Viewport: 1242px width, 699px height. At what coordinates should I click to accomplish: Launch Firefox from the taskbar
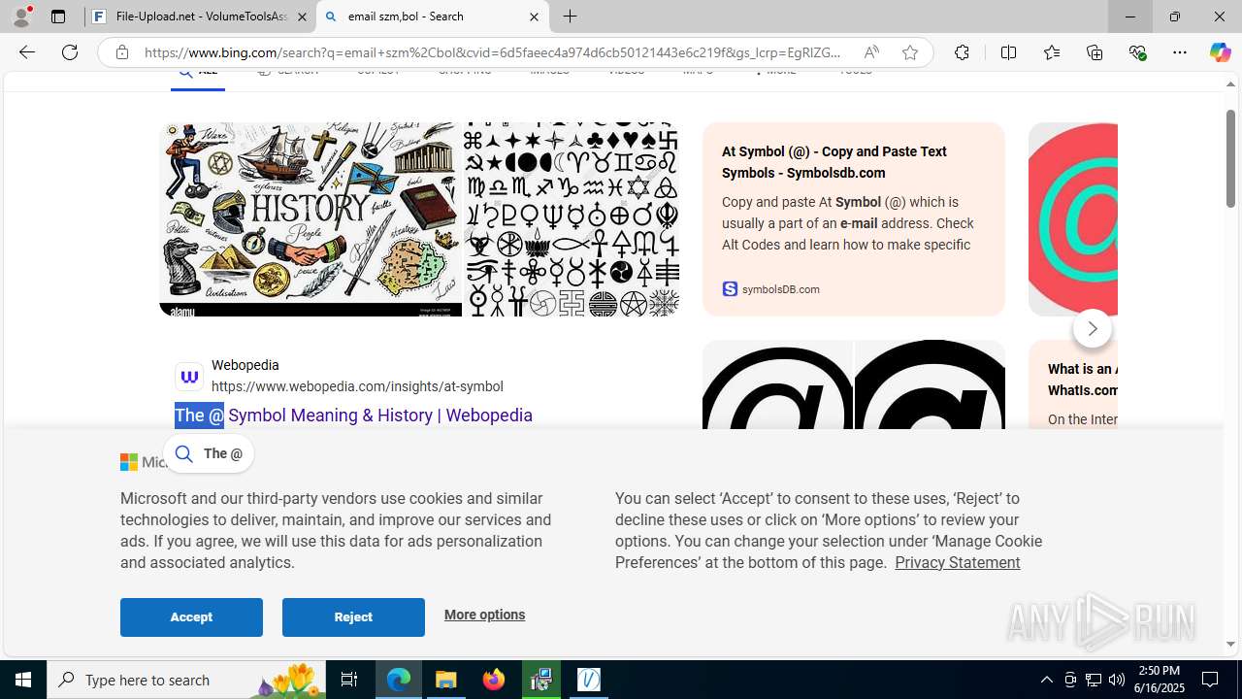[494, 680]
